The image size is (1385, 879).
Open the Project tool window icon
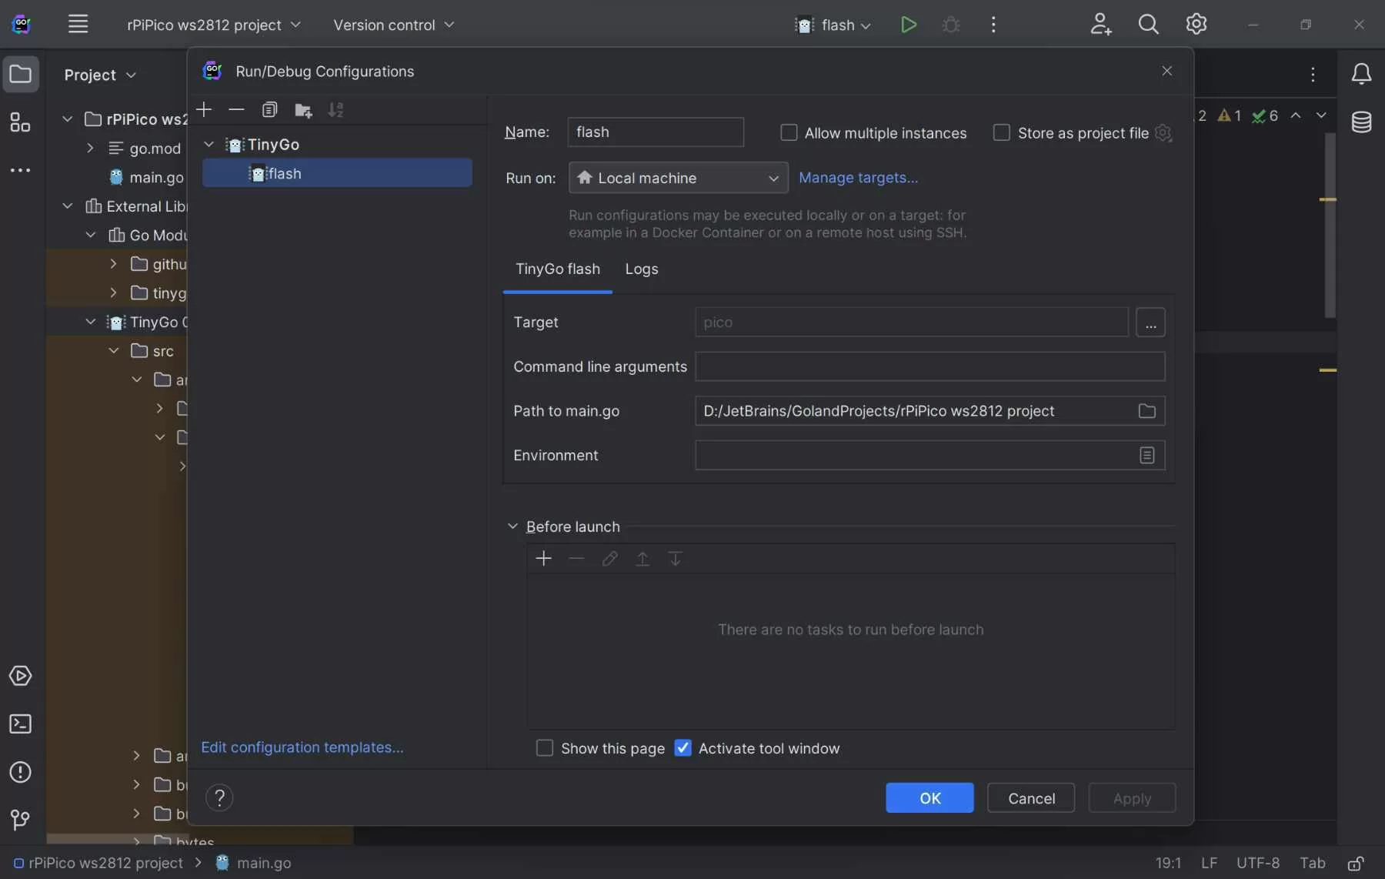click(21, 75)
